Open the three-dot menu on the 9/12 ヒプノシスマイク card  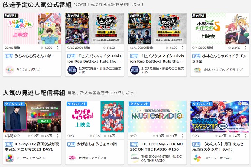(120, 48)
